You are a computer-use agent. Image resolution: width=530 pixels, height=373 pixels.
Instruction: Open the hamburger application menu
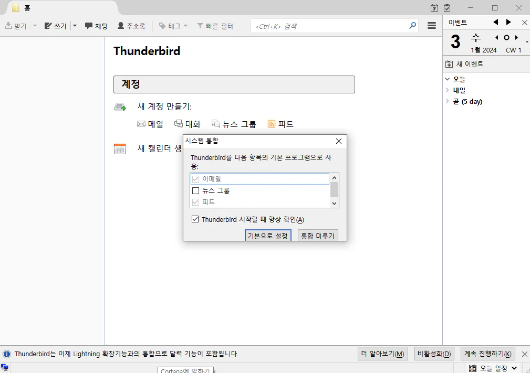432,26
